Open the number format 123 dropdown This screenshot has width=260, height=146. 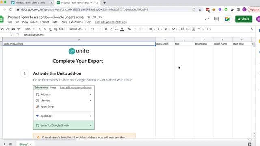pos(62,29)
